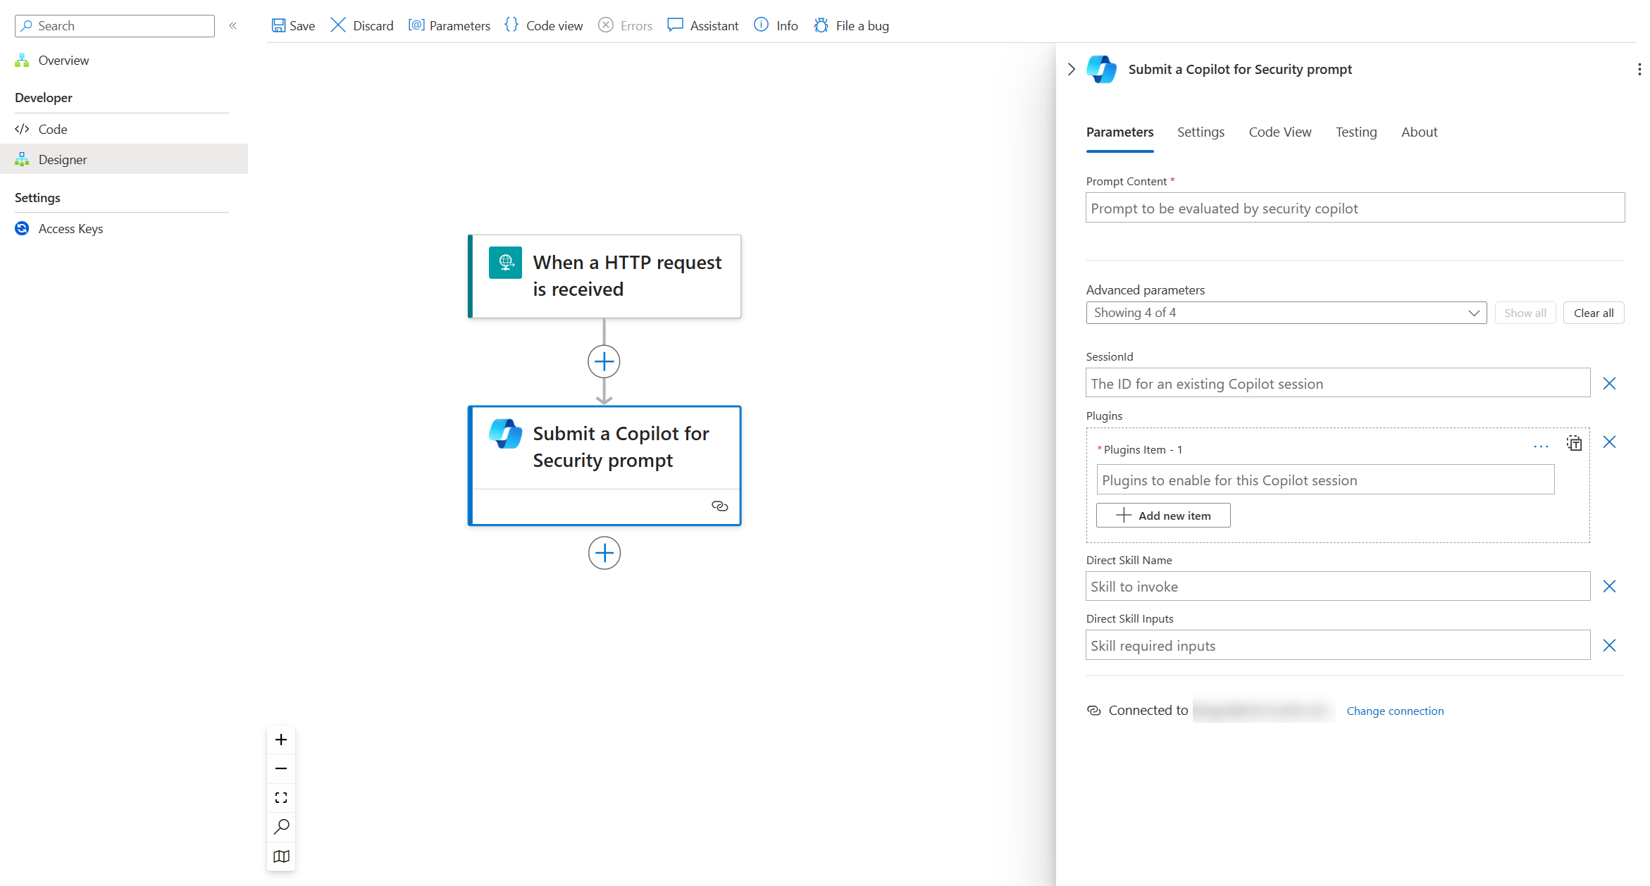Switch to the Testing tab
The image size is (1650, 886).
pyautogui.click(x=1356, y=132)
